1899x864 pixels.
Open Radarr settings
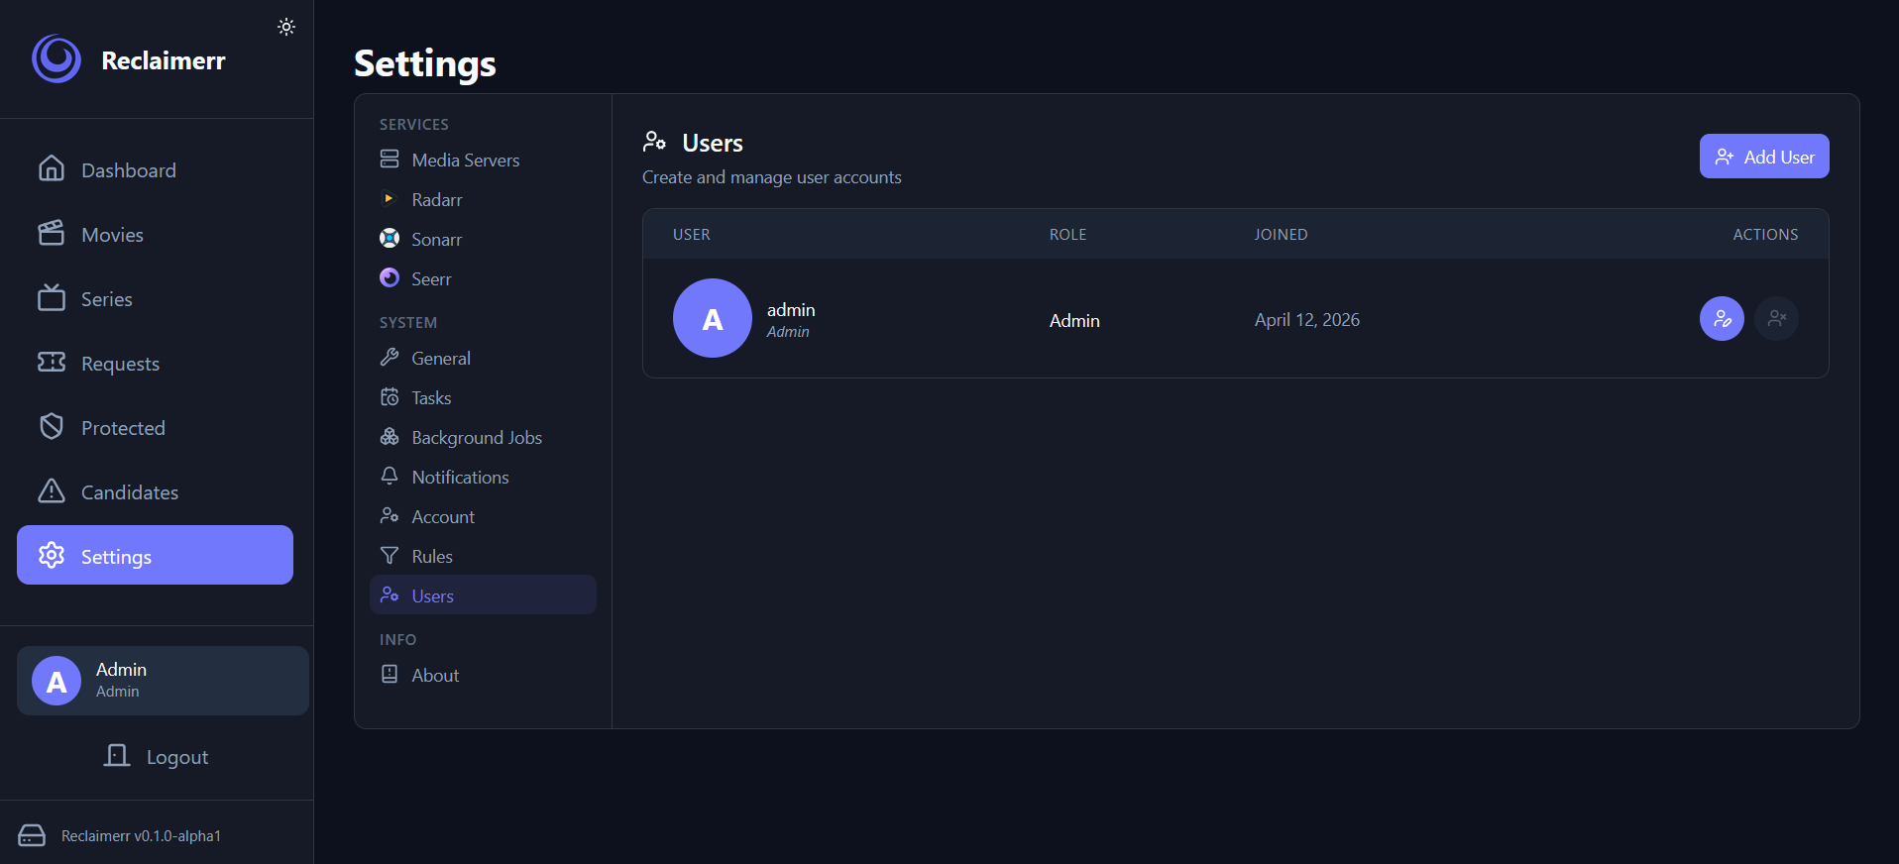pos(483,199)
